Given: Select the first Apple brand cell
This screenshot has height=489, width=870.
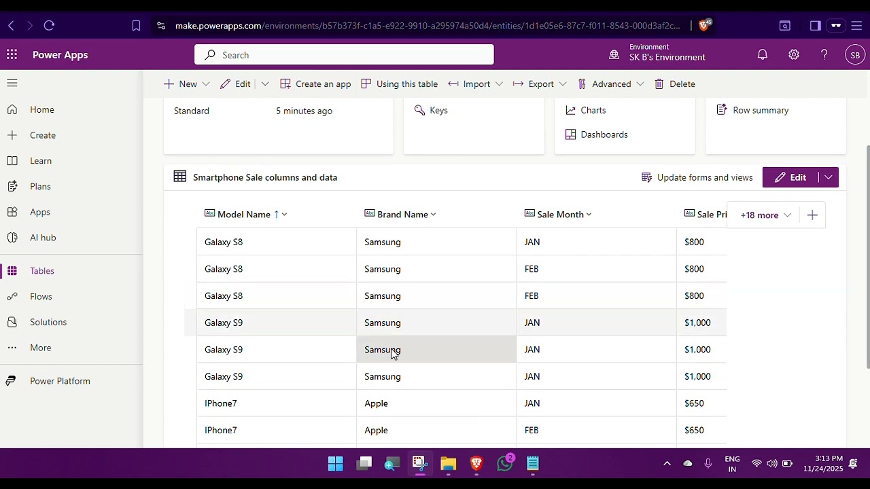Looking at the screenshot, I should pos(436,403).
